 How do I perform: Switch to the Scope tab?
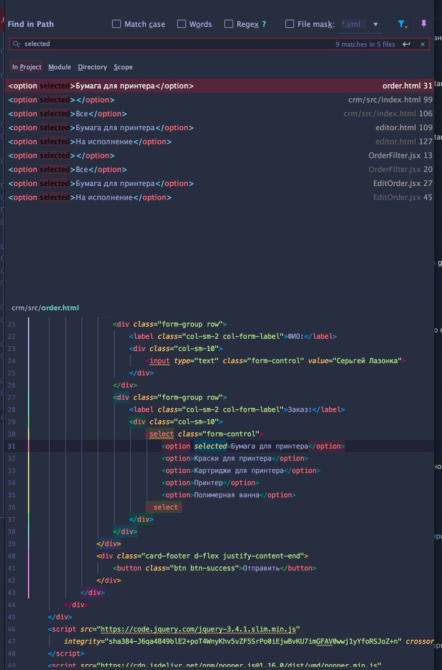[x=123, y=67]
